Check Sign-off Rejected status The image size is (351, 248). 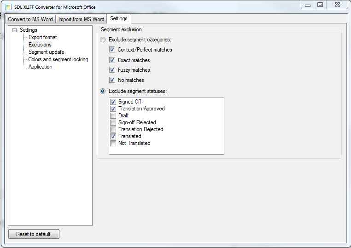coord(113,122)
